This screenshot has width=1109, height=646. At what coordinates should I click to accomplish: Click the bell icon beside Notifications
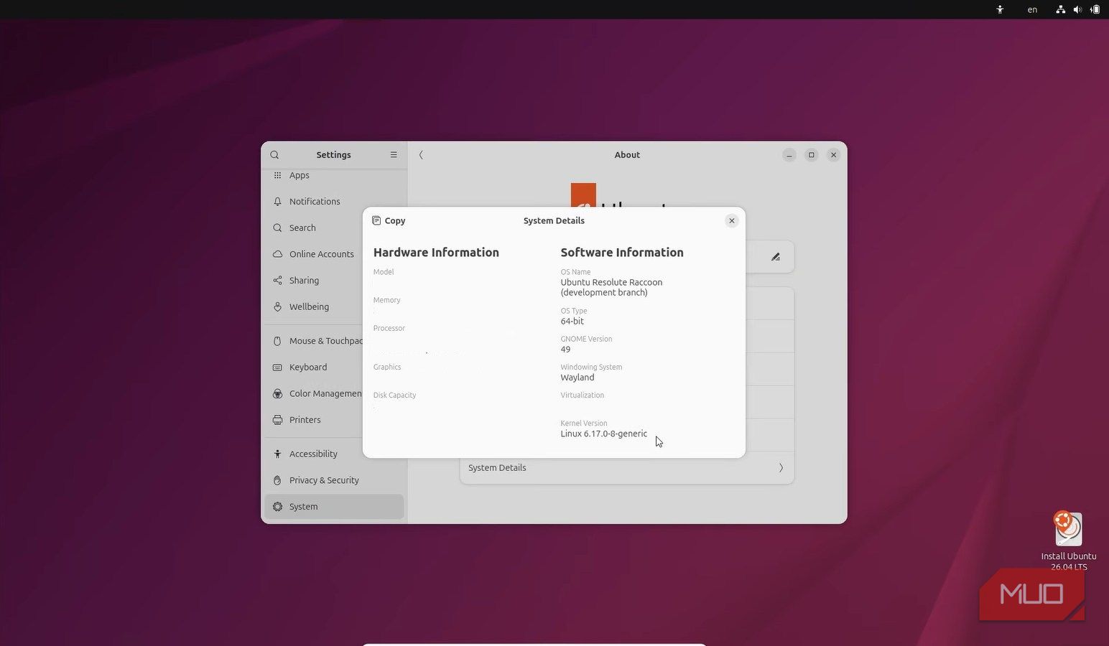[277, 202]
